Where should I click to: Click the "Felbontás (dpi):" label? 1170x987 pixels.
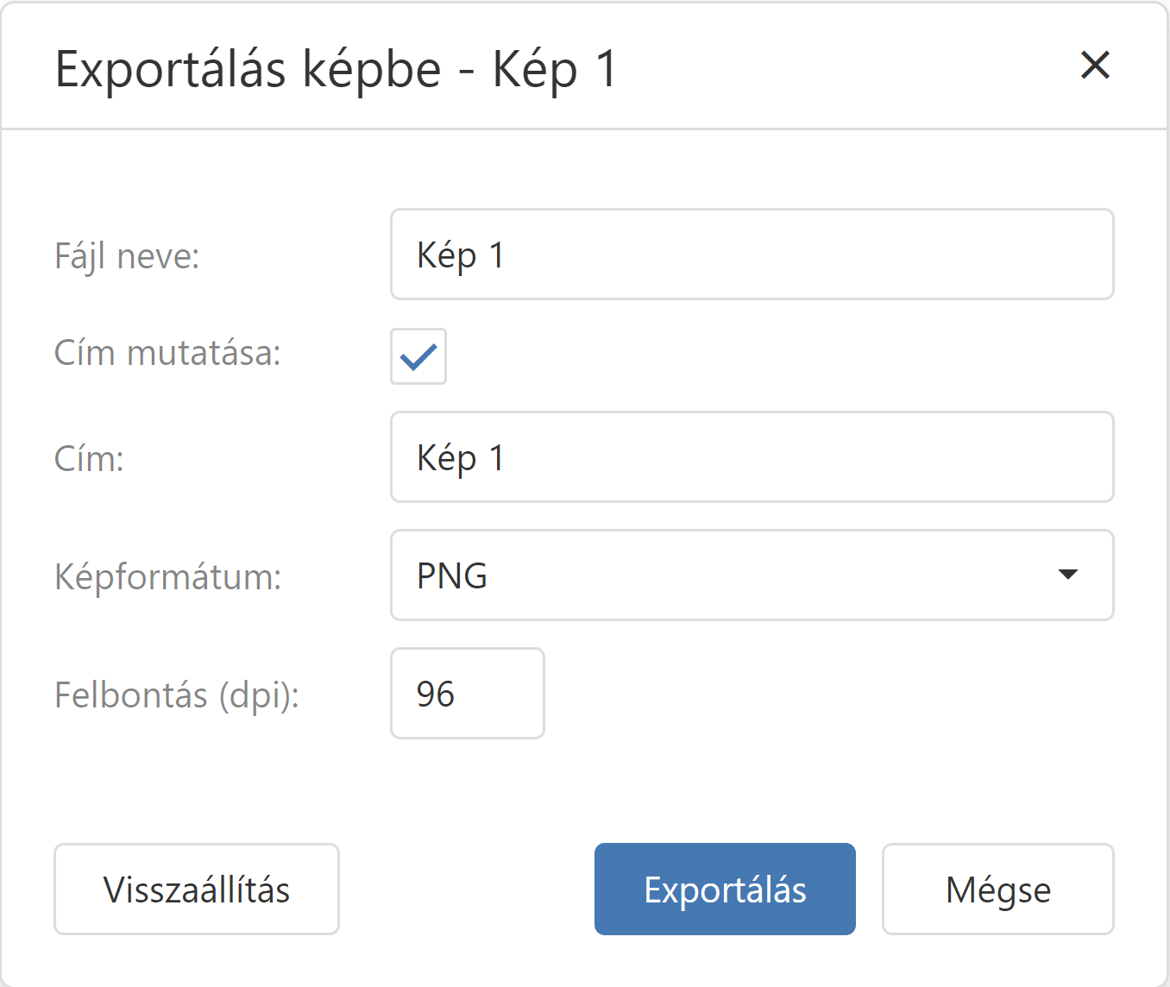pyautogui.click(x=177, y=695)
